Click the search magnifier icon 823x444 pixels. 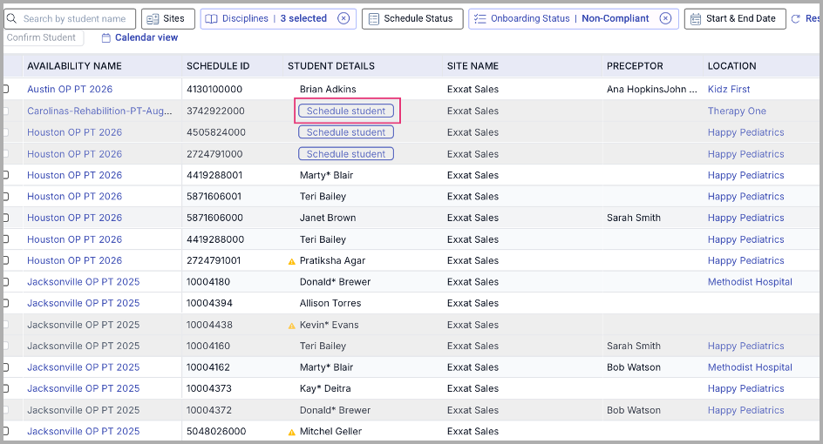[11, 19]
